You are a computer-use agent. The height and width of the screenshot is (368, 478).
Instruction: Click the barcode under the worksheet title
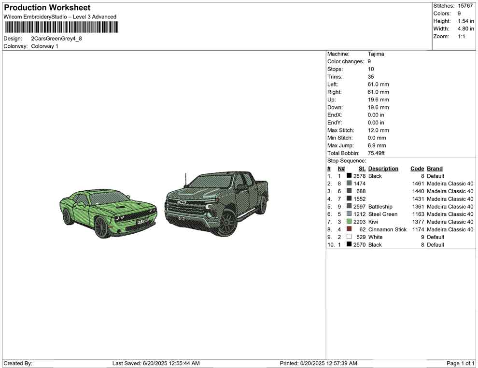(61, 27)
